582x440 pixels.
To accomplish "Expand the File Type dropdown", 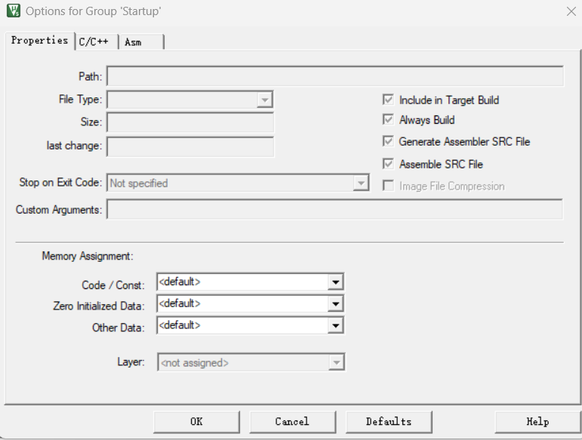I will tap(264, 100).
